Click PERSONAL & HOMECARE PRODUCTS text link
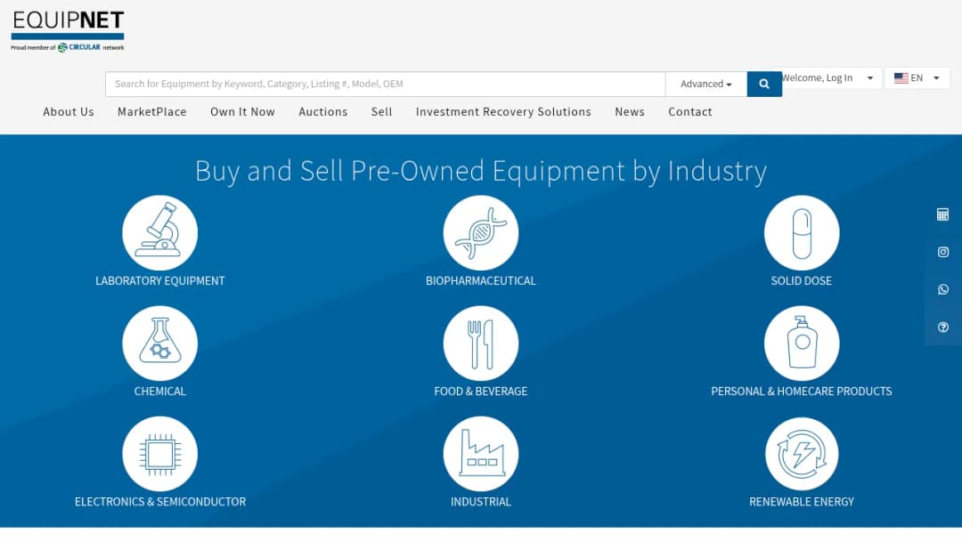The image size is (962, 541). click(x=802, y=391)
